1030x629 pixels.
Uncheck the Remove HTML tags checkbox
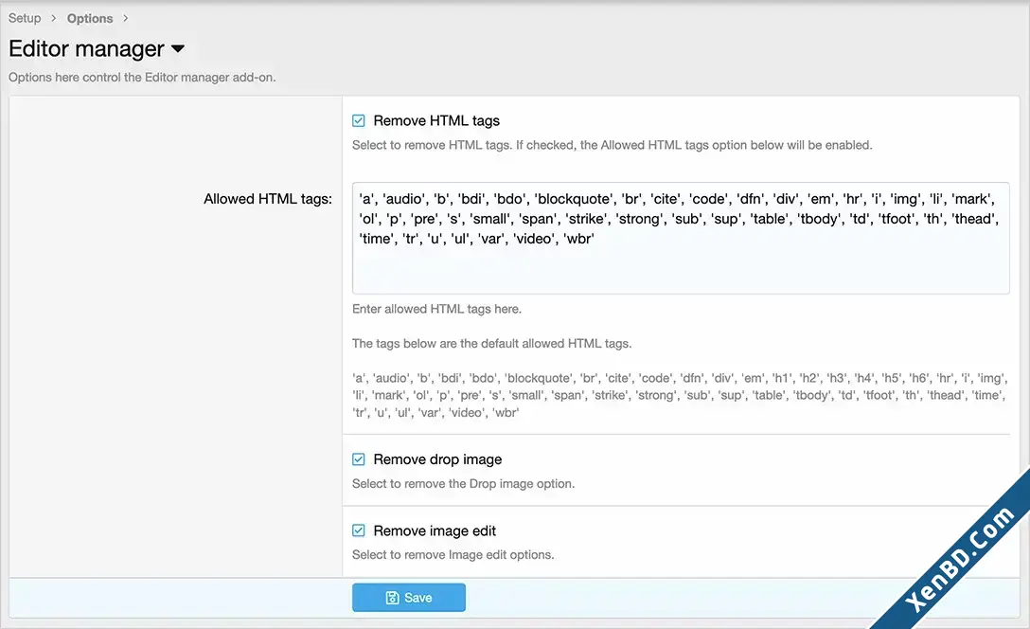tap(358, 120)
